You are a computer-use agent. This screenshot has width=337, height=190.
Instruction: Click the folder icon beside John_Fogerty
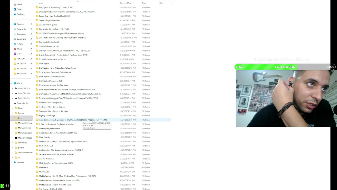(x=37, y=137)
